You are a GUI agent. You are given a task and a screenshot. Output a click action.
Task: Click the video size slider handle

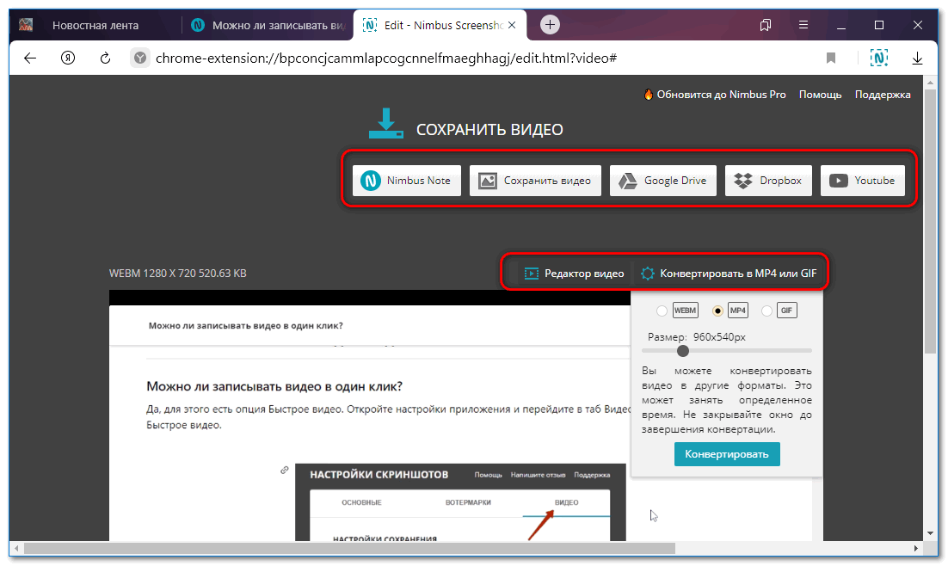tap(683, 350)
